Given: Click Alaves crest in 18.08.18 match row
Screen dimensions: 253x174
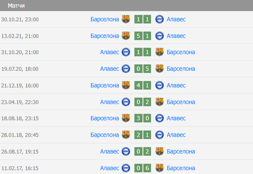Looking at the screenshot, I should pyautogui.click(x=159, y=118).
